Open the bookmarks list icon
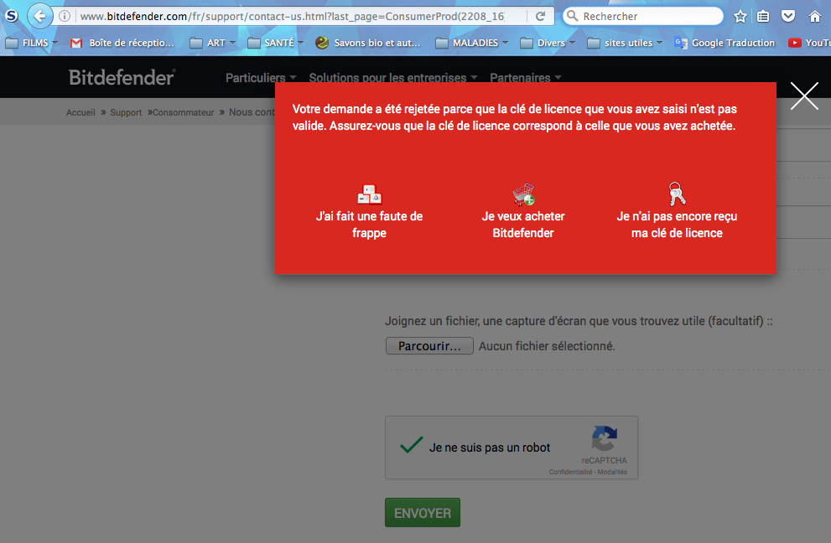The width and height of the screenshot is (831, 543). 762,17
